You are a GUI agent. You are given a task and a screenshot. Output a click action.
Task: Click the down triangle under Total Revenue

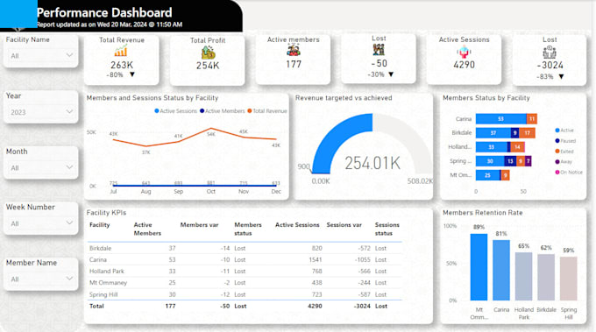[x=132, y=74]
